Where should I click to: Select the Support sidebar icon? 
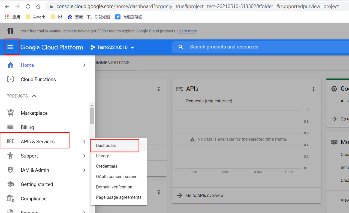coord(10,156)
